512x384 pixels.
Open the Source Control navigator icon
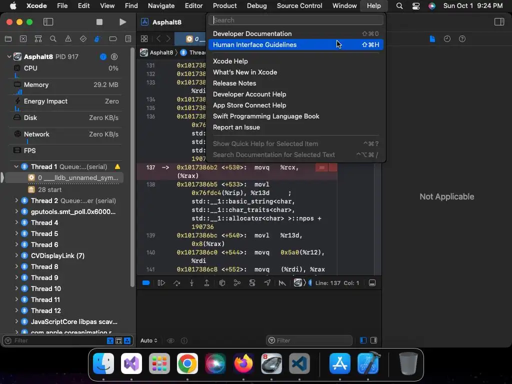[23, 39]
